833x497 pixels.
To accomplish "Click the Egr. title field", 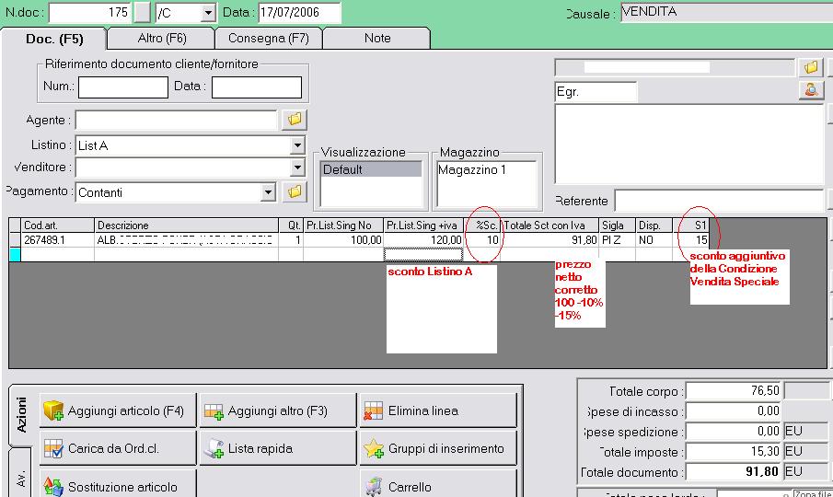I will click(596, 92).
